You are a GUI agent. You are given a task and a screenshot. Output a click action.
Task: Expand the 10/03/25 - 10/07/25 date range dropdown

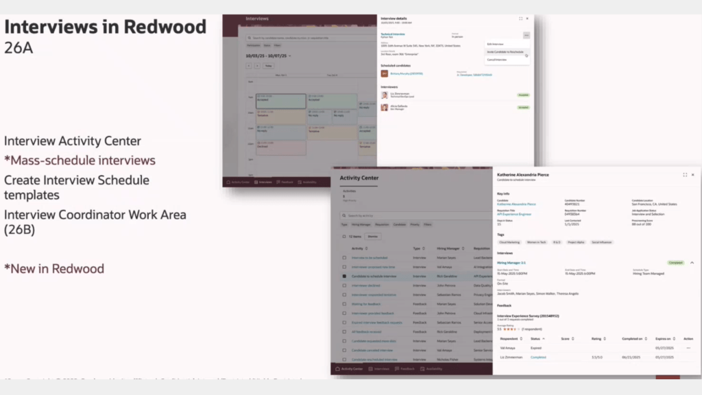291,56
